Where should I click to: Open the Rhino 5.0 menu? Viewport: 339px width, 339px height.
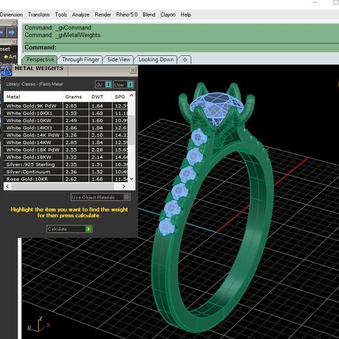click(x=127, y=14)
